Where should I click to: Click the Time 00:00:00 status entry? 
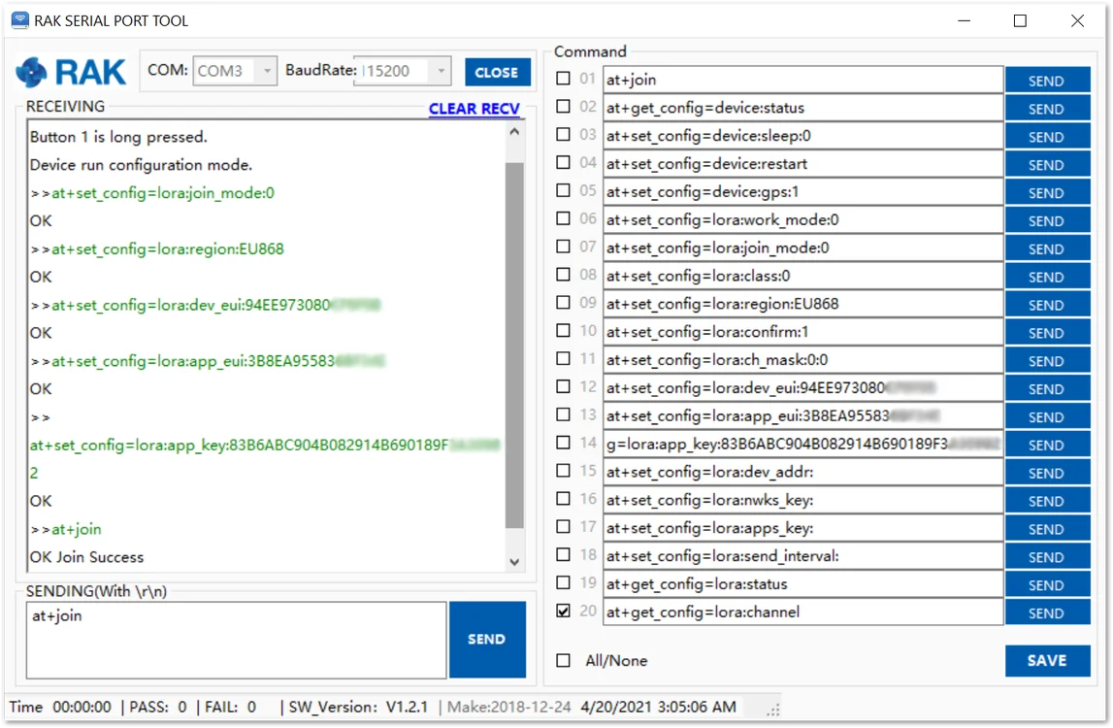pos(60,708)
